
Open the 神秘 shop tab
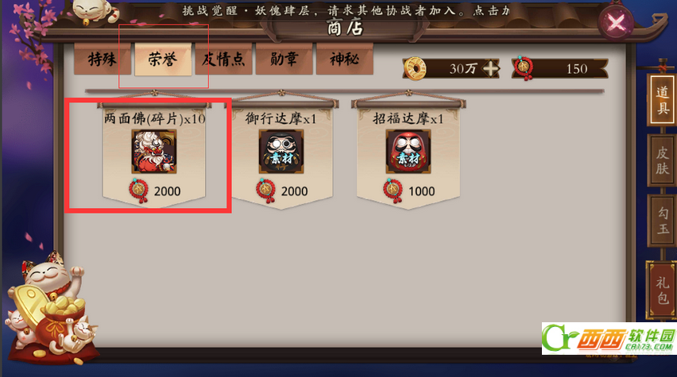(x=345, y=59)
